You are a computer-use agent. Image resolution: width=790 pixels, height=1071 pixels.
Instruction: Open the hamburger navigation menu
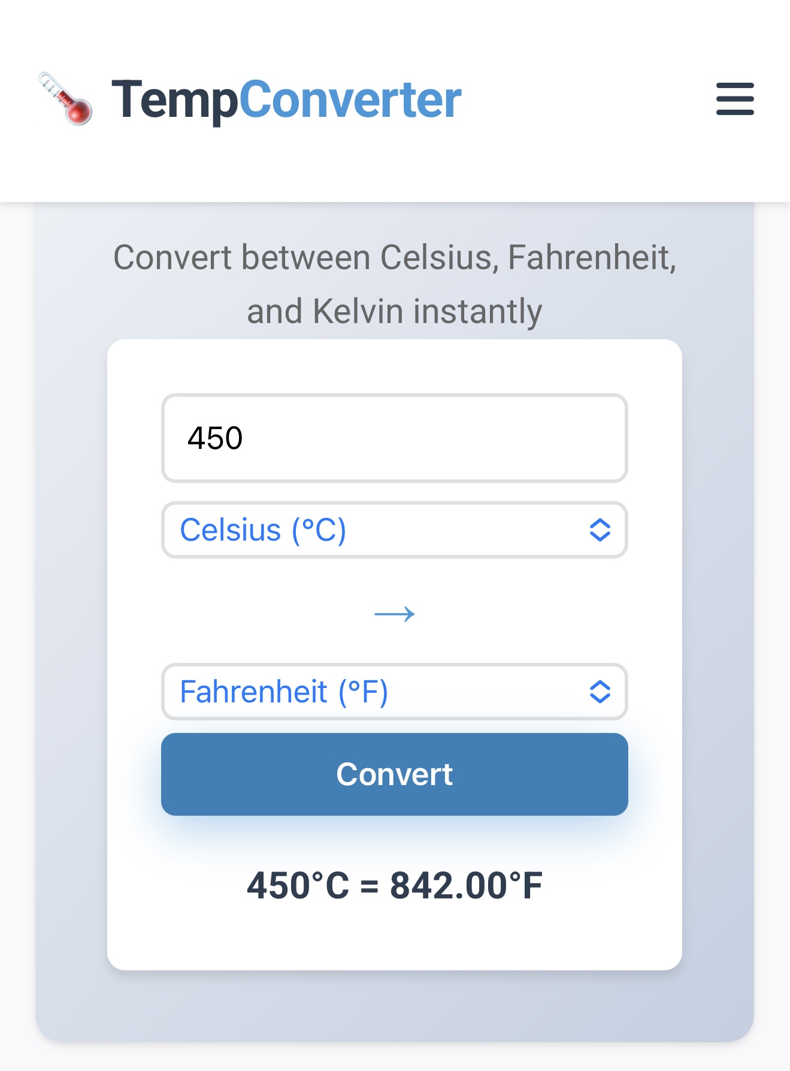(x=735, y=99)
